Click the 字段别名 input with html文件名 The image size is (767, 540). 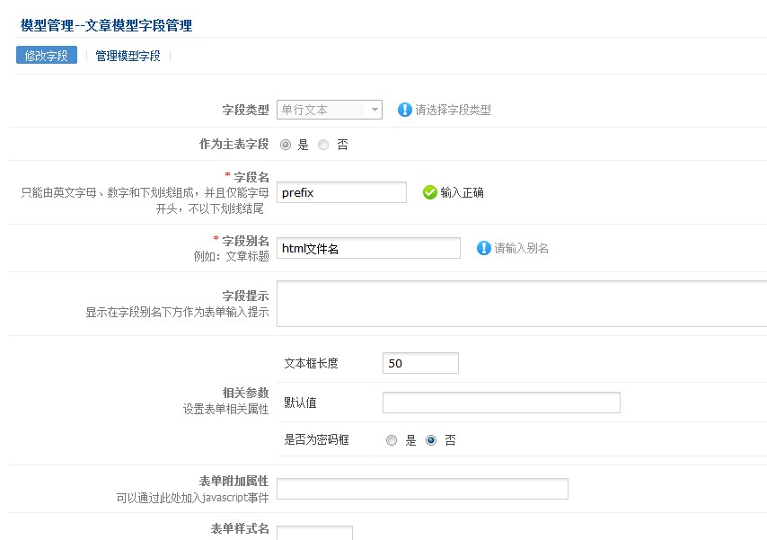(x=368, y=248)
